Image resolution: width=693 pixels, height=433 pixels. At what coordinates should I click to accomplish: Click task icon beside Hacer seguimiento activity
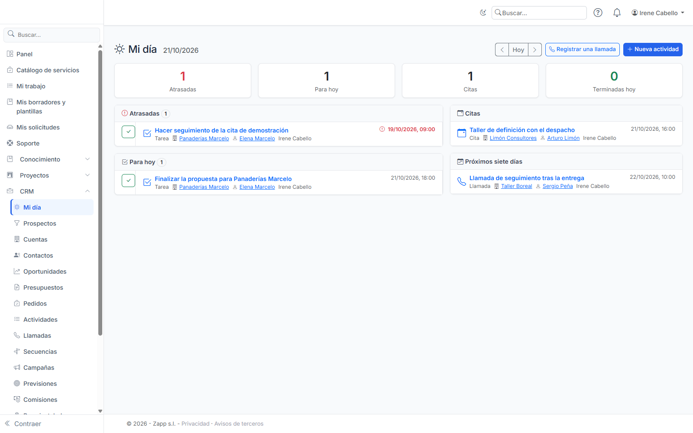tap(147, 133)
